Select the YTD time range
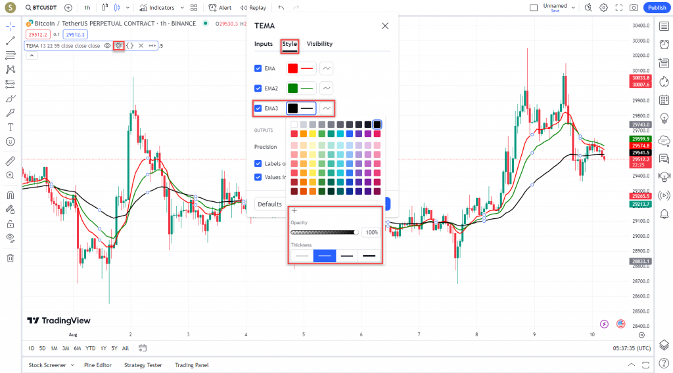The image size is (673, 373). pos(90,349)
